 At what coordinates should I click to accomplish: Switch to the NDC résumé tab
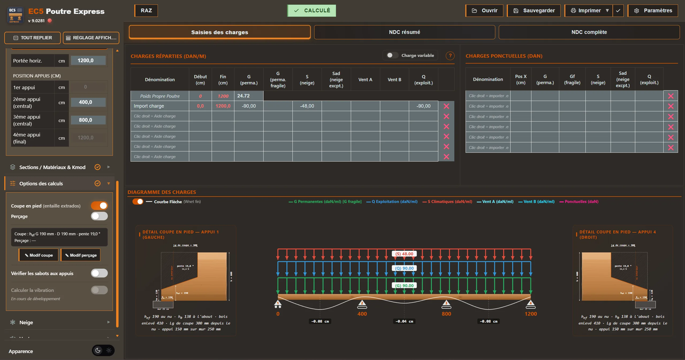404,32
